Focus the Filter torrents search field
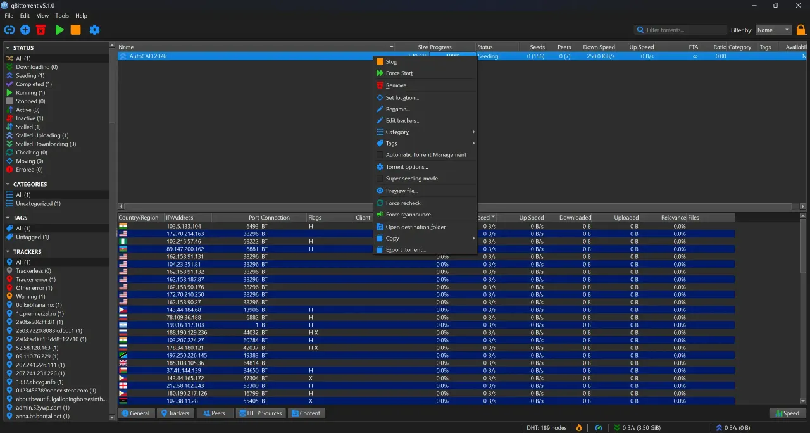The height and width of the screenshot is (433, 810). [681, 30]
